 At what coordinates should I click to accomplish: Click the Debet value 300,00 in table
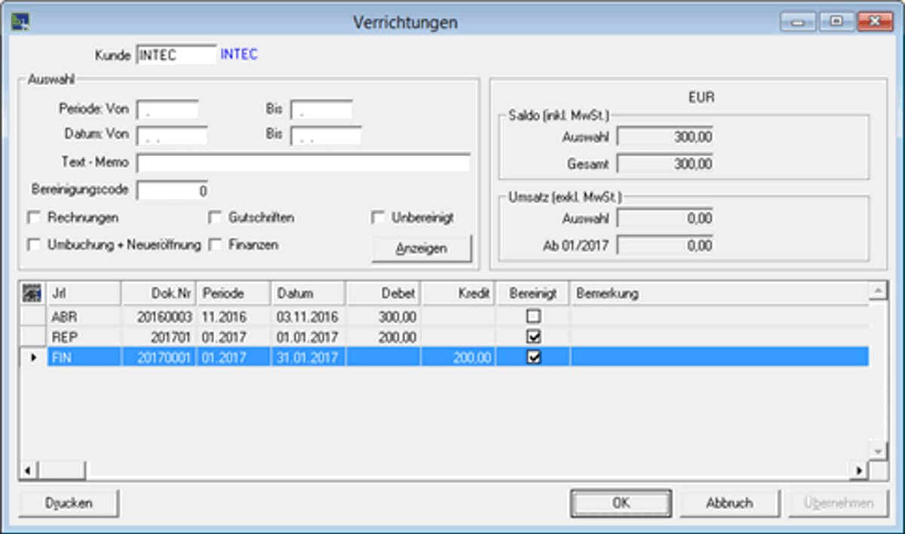point(383,317)
